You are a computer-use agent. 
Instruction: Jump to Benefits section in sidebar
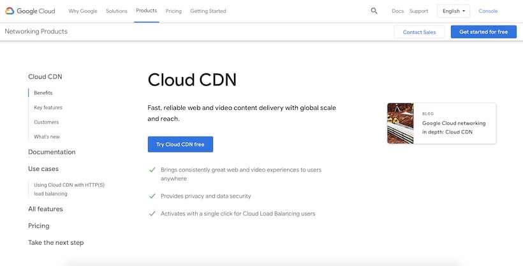[x=43, y=92]
